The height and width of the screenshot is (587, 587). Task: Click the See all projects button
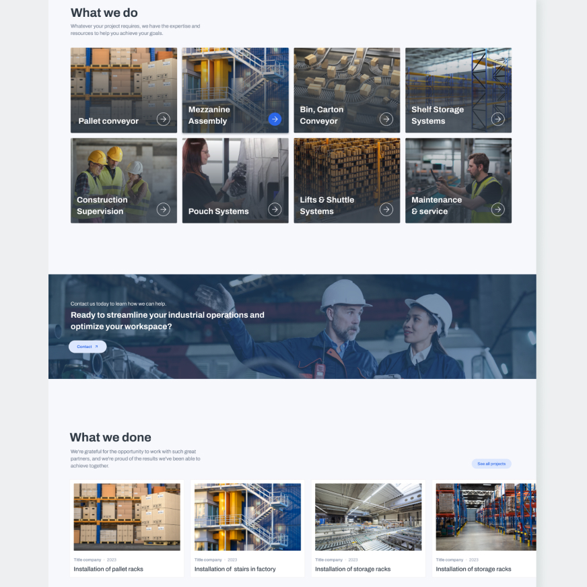[491, 464]
